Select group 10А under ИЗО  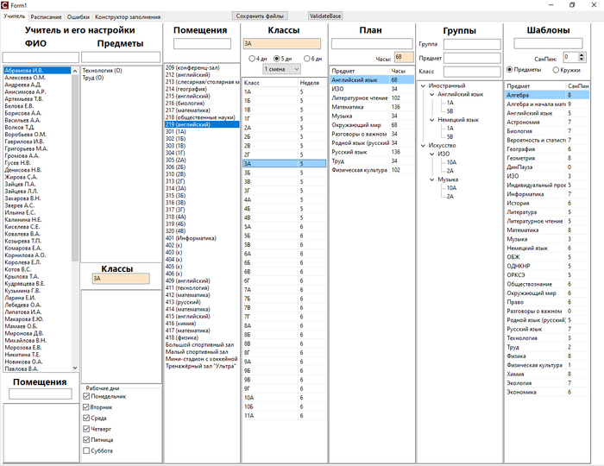(x=451, y=162)
